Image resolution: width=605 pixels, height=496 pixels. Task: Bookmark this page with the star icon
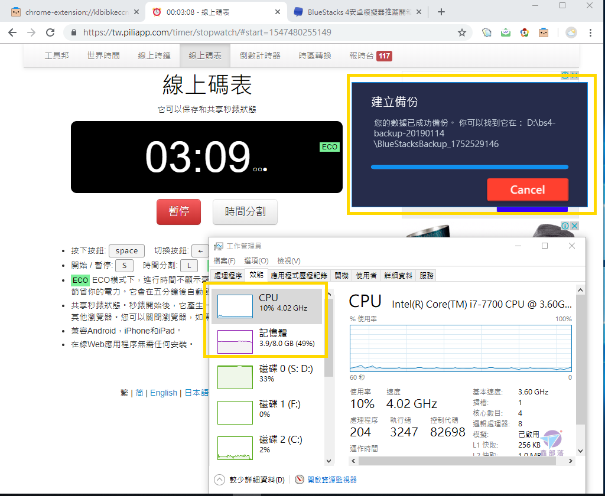[x=462, y=33]
